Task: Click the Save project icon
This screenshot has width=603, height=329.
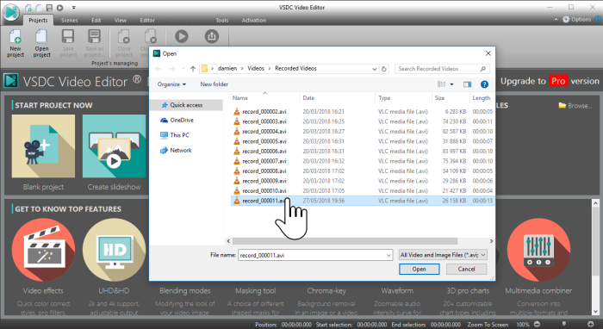Action: point(68,37)
